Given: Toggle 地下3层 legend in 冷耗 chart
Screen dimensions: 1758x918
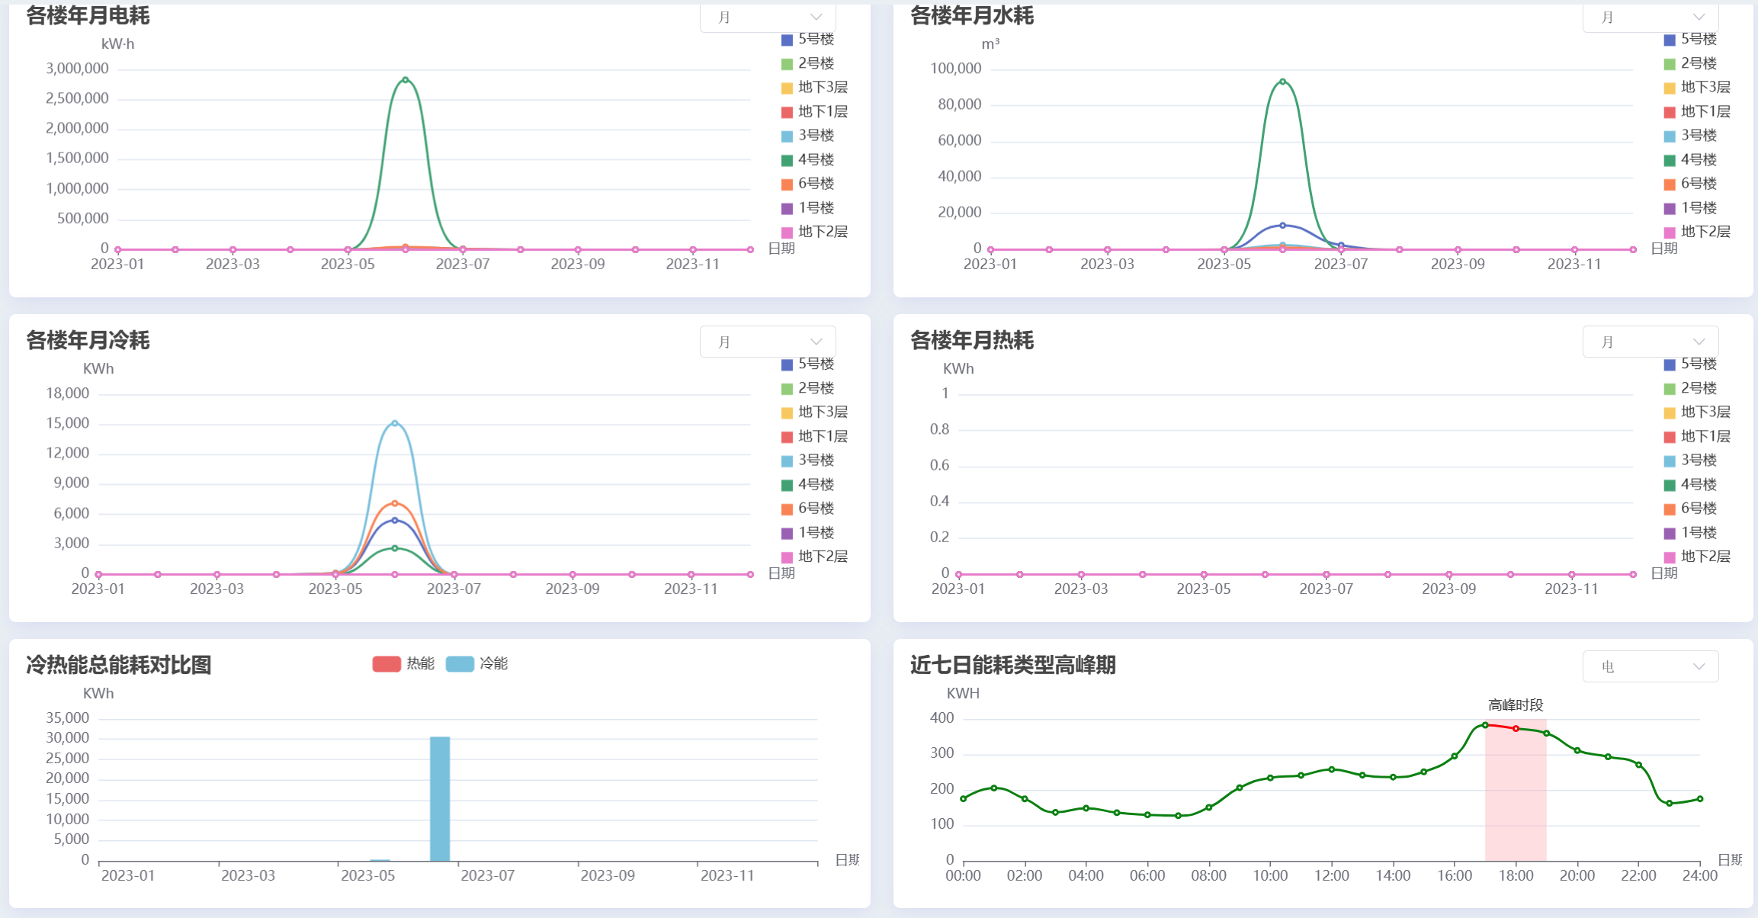Looking at the screenshot, I should tap(814, 412).
